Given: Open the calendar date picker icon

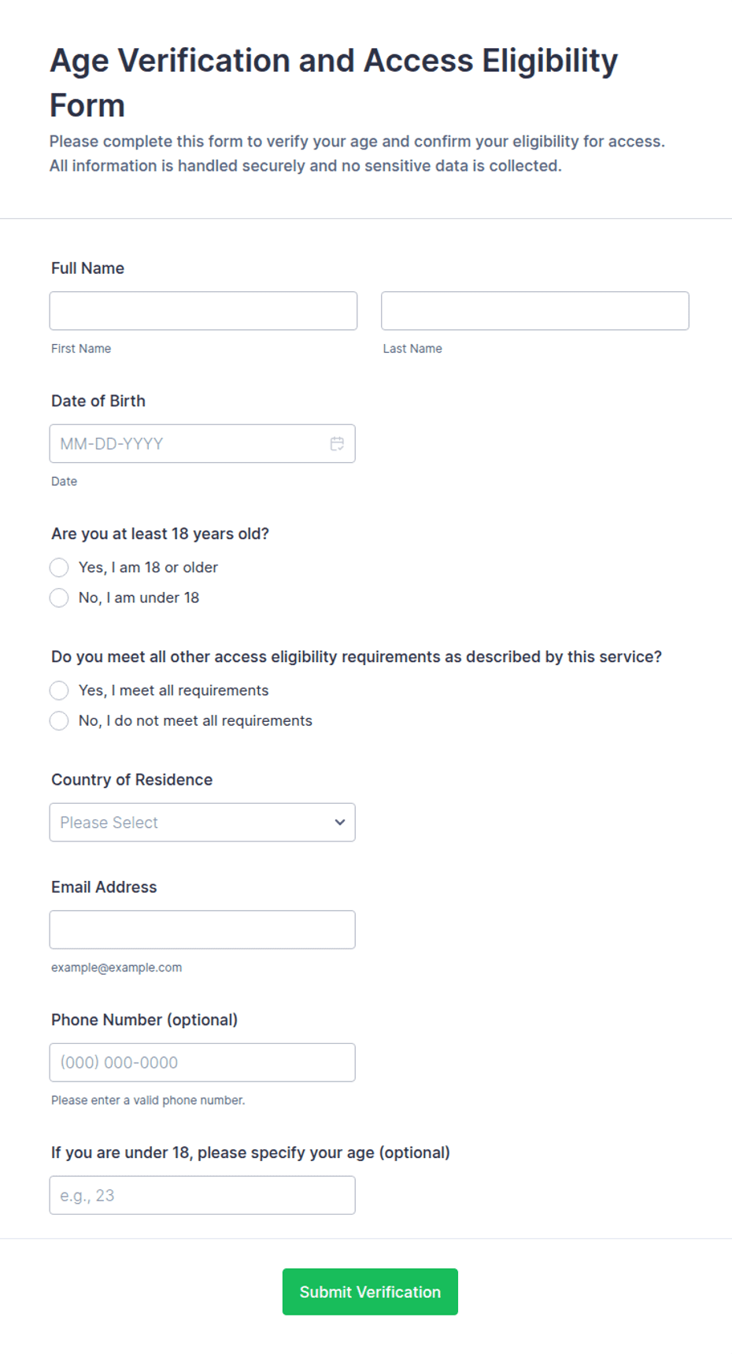Looking at the screenshot, I should coord(337,444).
